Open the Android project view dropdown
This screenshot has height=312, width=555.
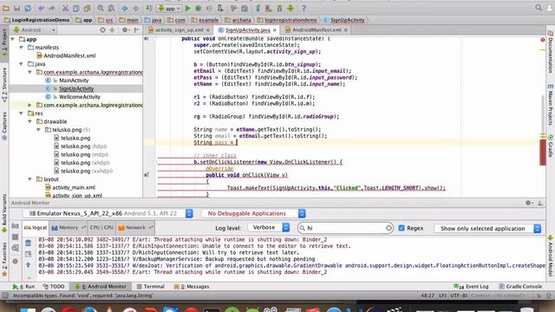pyautogui.click(x=35, y=30)
